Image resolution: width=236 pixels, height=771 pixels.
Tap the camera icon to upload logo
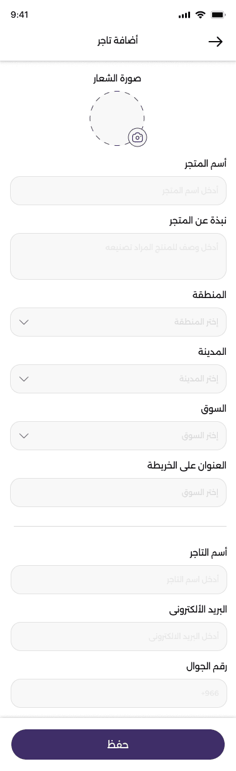coord(137,137)
